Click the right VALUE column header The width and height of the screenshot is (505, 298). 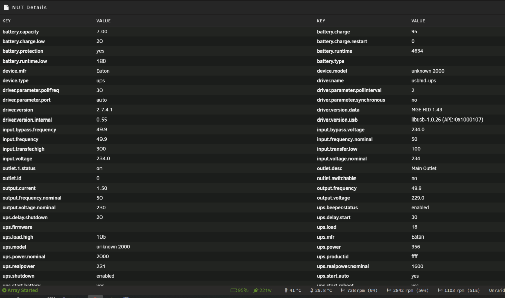click(418, 21)
